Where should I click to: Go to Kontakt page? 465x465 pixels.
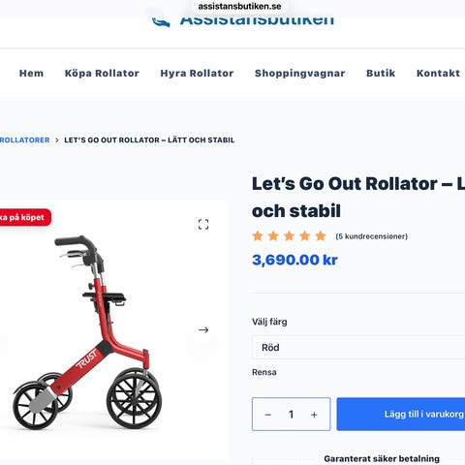tap(438, 74)
